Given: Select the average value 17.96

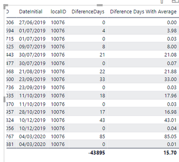Looking at the screenshot, I should [x=170, y=96].
